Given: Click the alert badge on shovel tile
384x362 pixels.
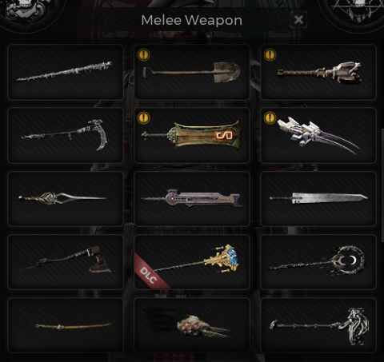Looking at the screenshot, I should [143, 54].
